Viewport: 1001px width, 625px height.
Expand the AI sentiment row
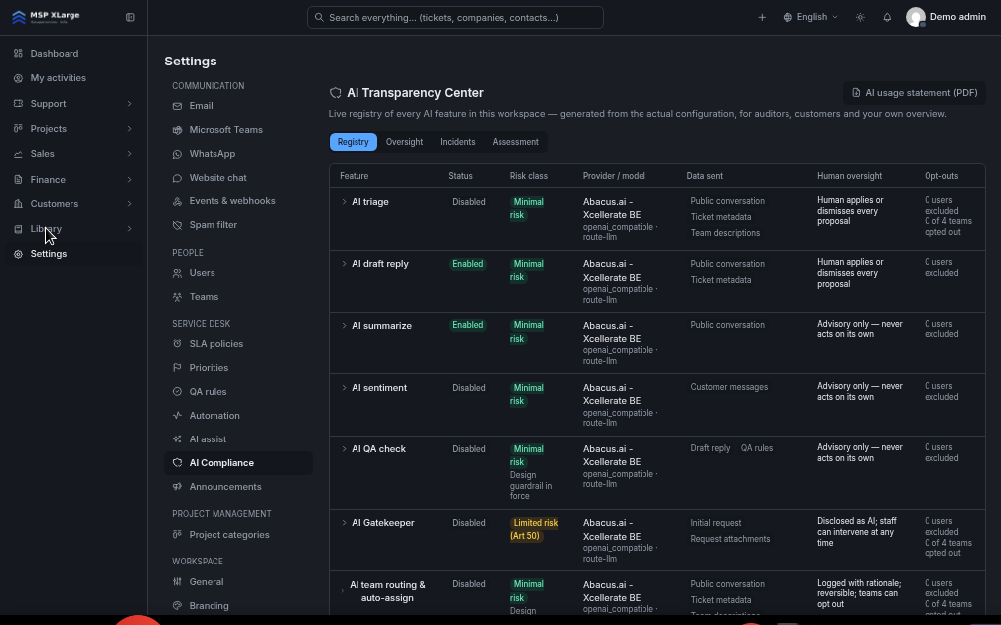[x=344, y=388]
